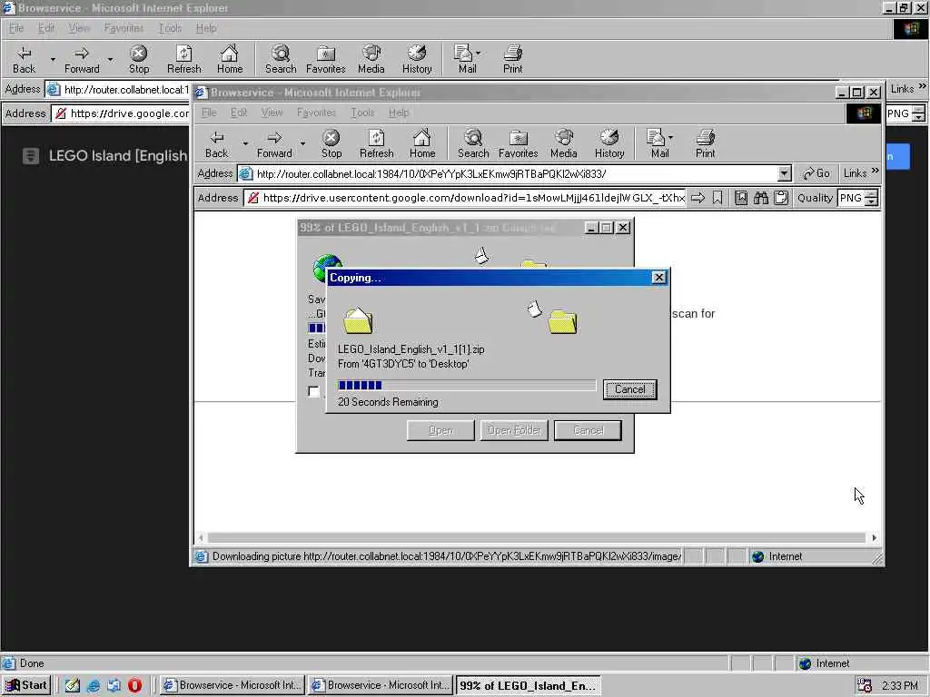Click Cancel in the 99% download dialog
This screenshot has width=930, height=697.
588,430
